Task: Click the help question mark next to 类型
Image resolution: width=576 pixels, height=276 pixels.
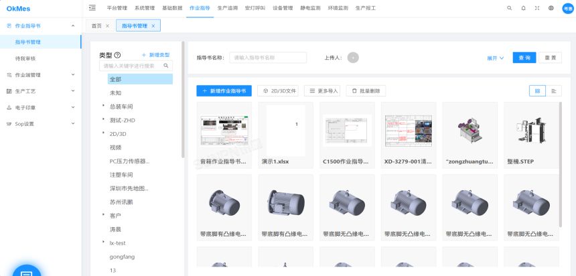Action: 117,55
